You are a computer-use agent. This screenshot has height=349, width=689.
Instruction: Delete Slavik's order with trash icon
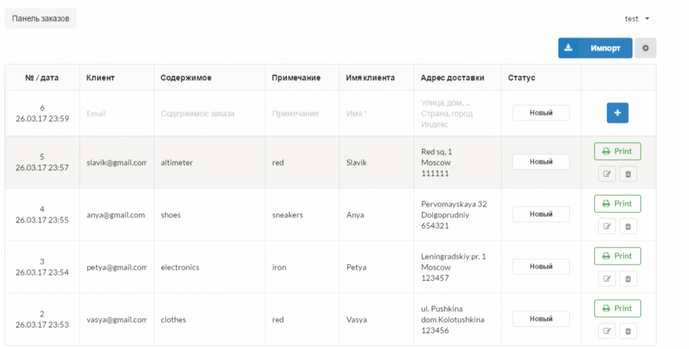click(x=628, y=174)
